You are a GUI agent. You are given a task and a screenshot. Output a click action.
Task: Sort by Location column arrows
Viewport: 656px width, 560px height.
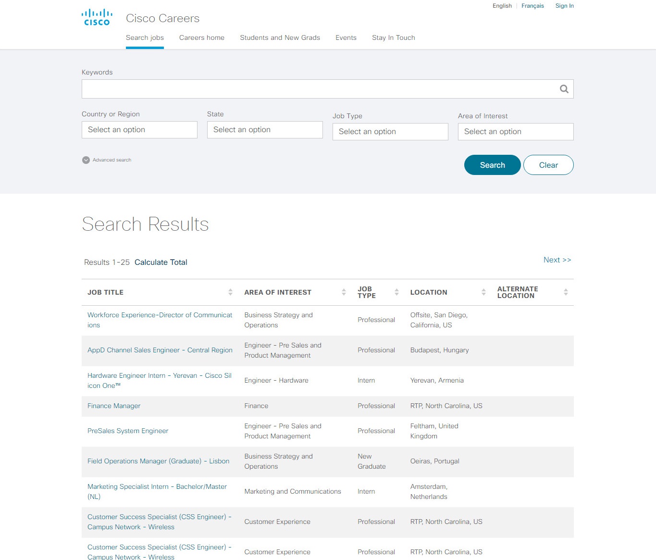pos(483,292)
